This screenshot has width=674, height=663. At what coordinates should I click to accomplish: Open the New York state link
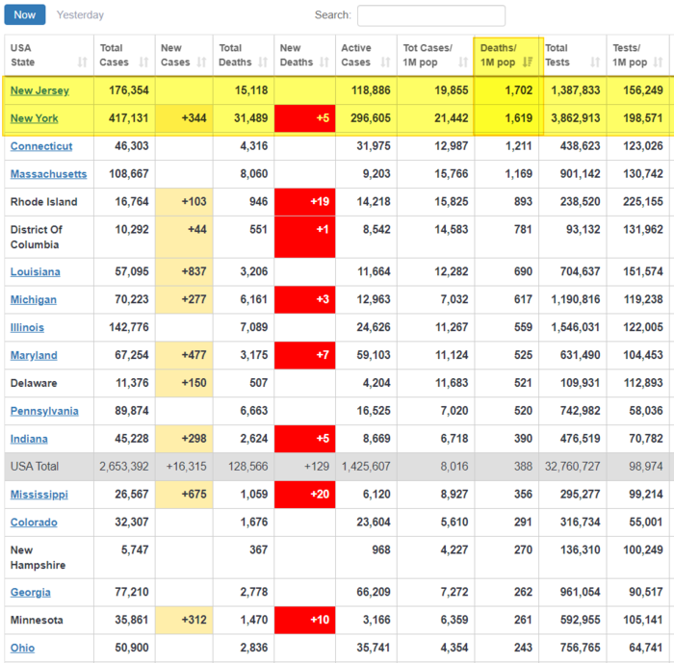[x=34, y=118]
